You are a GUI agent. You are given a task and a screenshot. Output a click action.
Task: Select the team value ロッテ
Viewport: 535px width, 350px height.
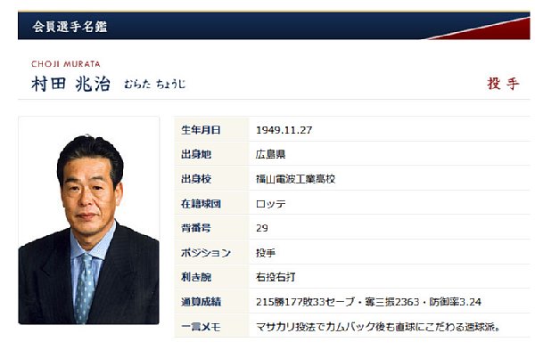(270, 204)
